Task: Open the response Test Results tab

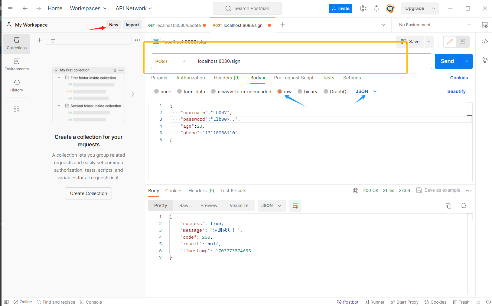Action: (233, 191)
